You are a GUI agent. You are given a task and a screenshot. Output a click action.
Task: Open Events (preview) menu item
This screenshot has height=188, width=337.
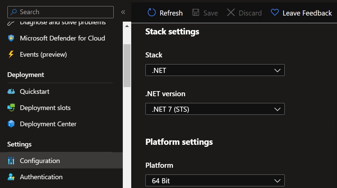[43, 54]
